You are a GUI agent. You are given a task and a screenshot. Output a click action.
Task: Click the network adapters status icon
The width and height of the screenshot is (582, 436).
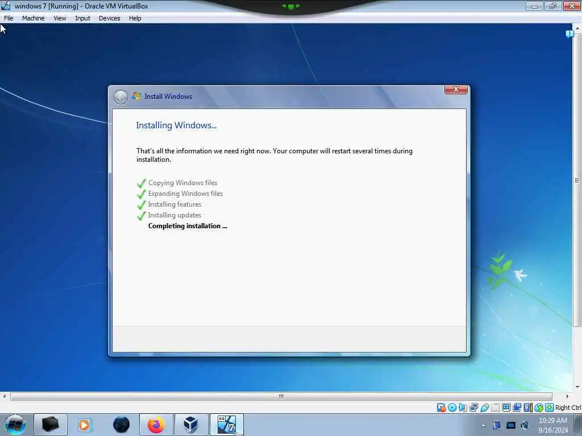[x=473, y=408]
